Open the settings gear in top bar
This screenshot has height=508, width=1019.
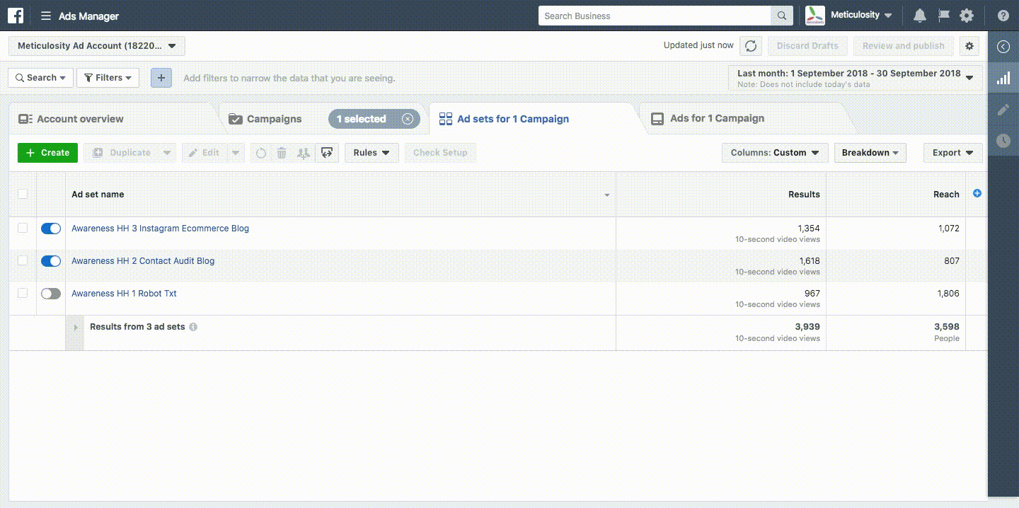click(966, 16)
